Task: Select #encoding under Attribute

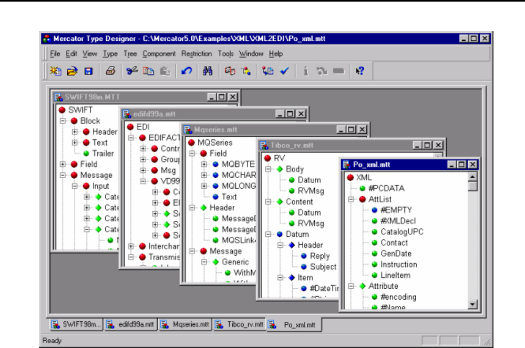Action: point(398,297)
